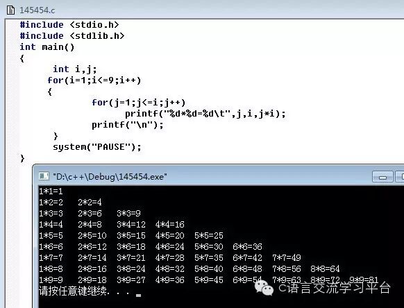Image resolution: width=404 pixels, height=308 pixels.
Task: Place cursor on #include <stdlib.h> line
Action: (72, 36)
